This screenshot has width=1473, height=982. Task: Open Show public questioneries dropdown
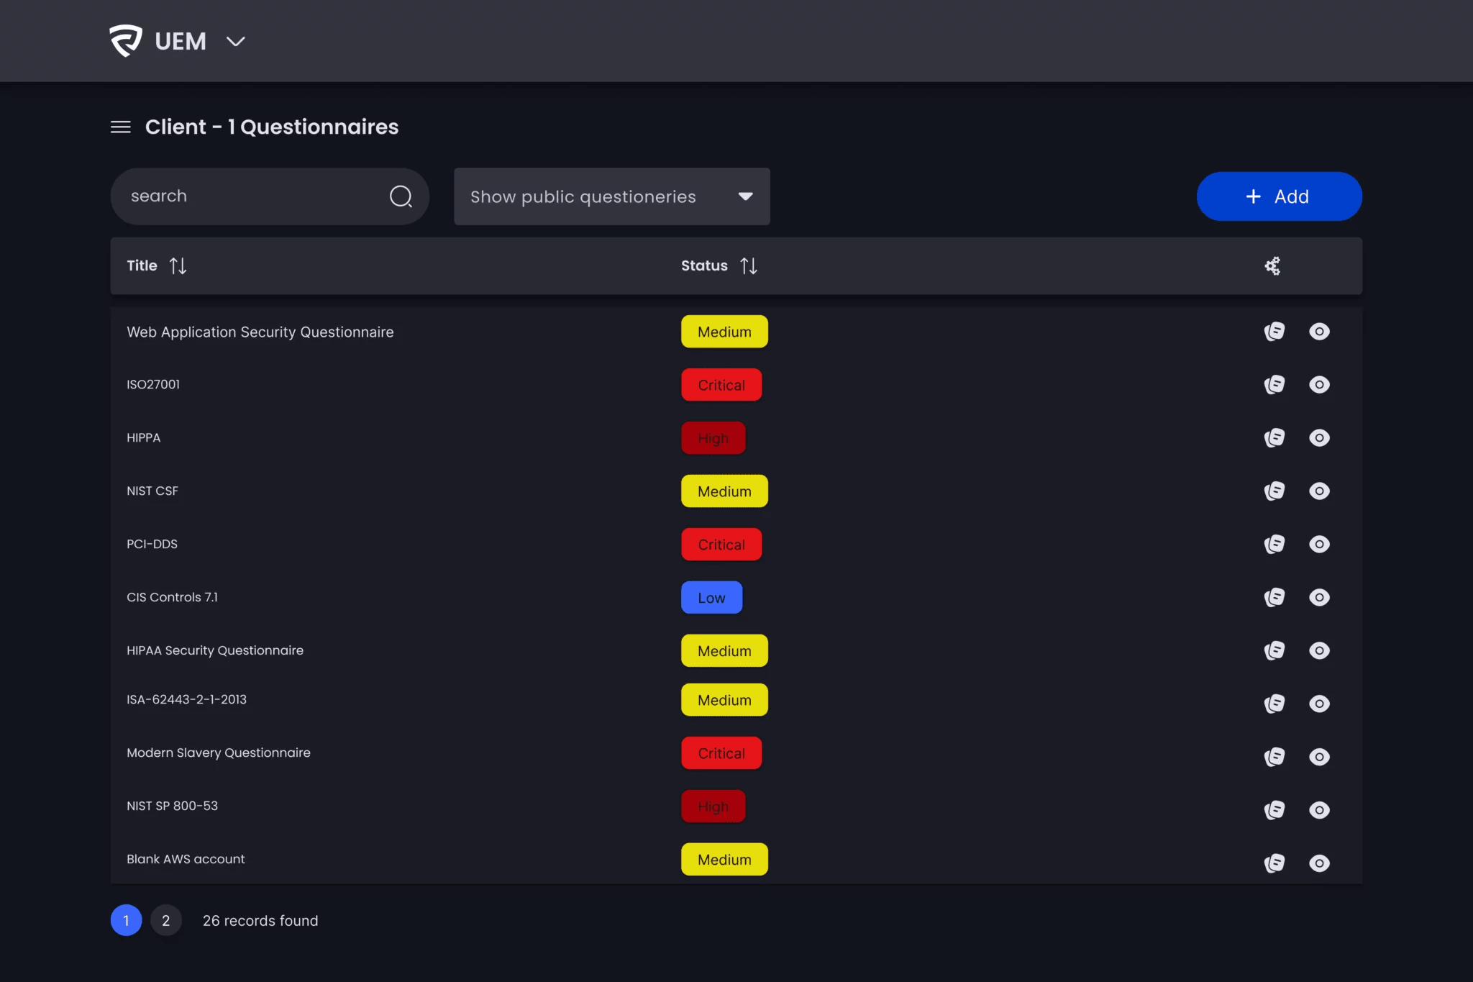click(611, 197)
